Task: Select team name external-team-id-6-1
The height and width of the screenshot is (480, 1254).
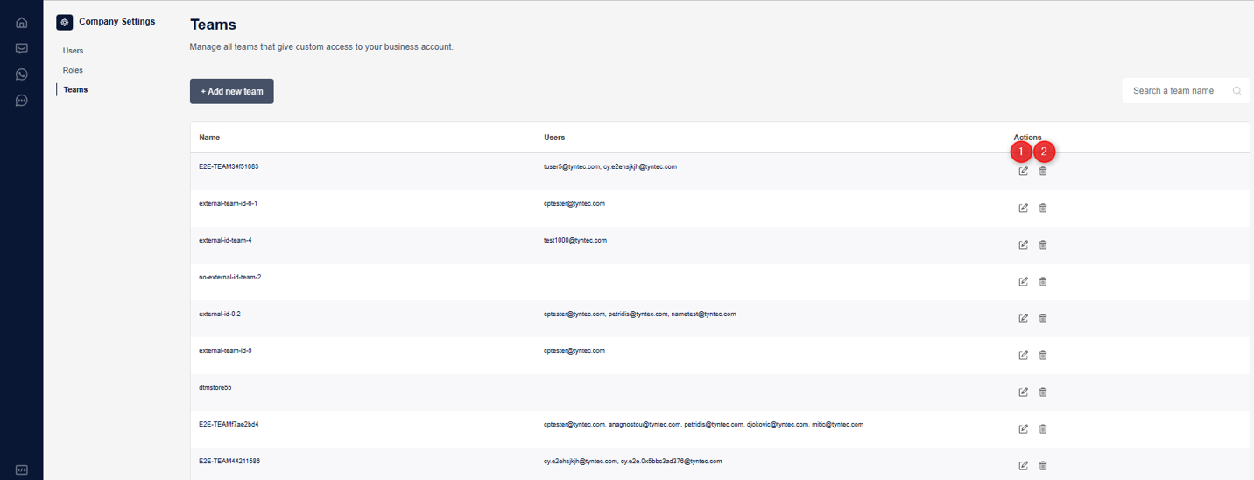Action: click(x=228, y=203)
